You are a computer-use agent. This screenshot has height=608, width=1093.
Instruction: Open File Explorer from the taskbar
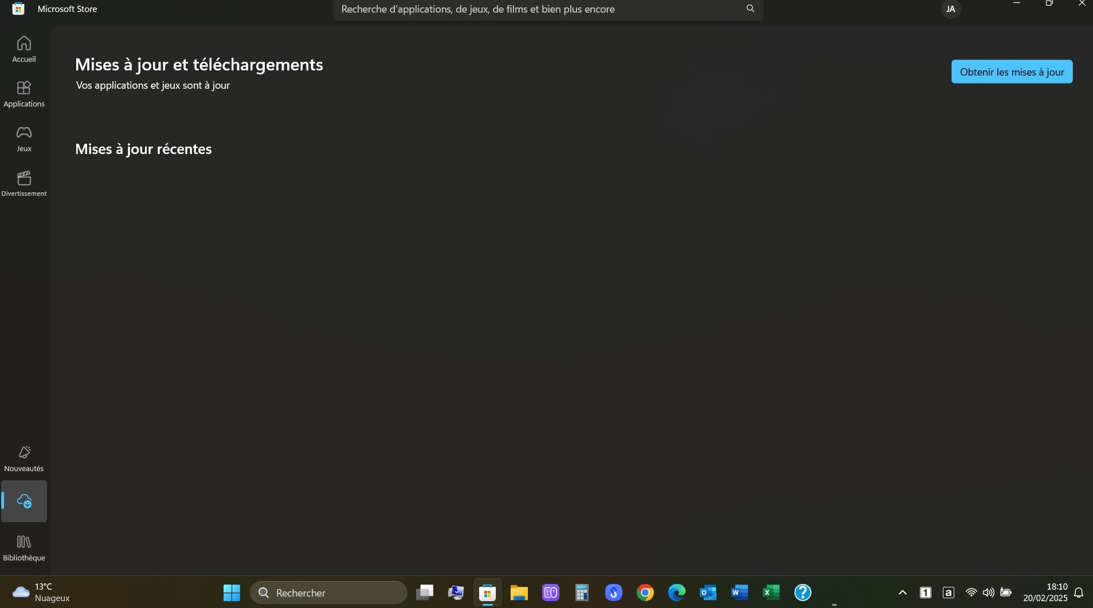[x=519, y=593]
